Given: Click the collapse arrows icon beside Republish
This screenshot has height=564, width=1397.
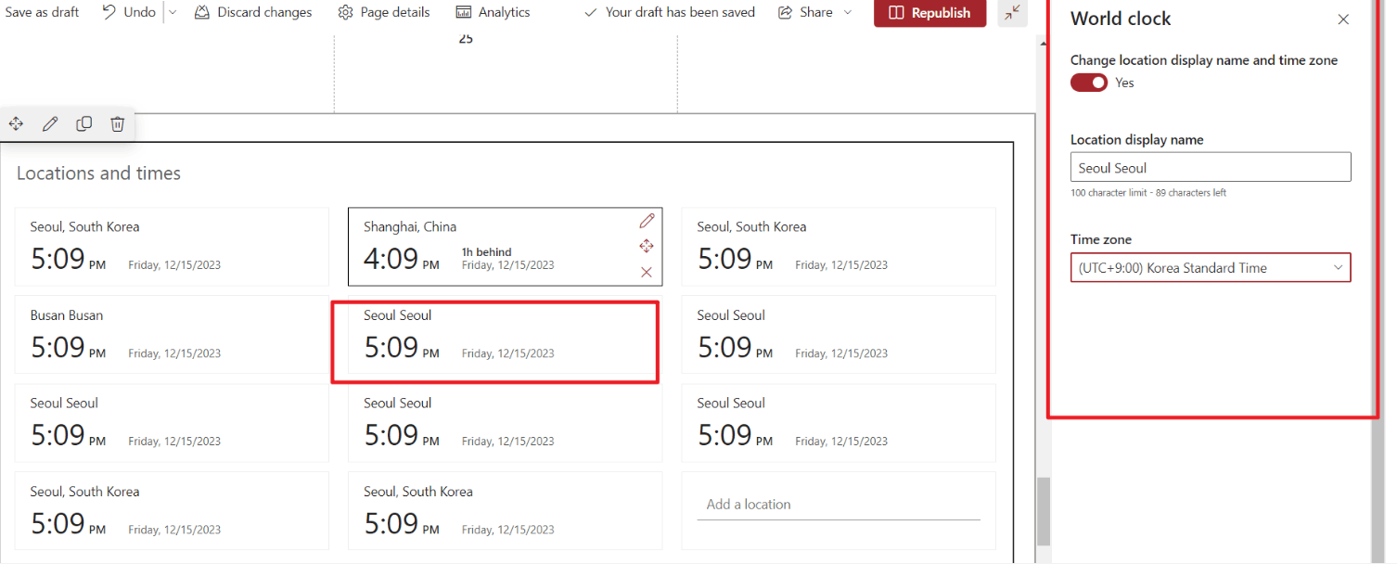Looking at the screenshot, I should click(1013, 12).
